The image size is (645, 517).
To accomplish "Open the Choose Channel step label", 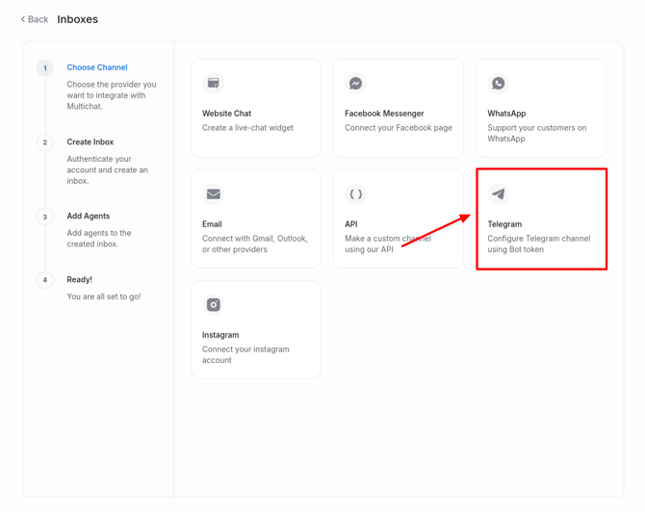I will pos(97,67).
